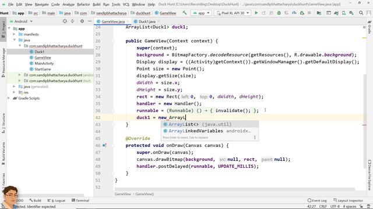Viewport: 373px width, 209px height.
Task: Collapse the java folder node
Action: click(x=14, y=40)
